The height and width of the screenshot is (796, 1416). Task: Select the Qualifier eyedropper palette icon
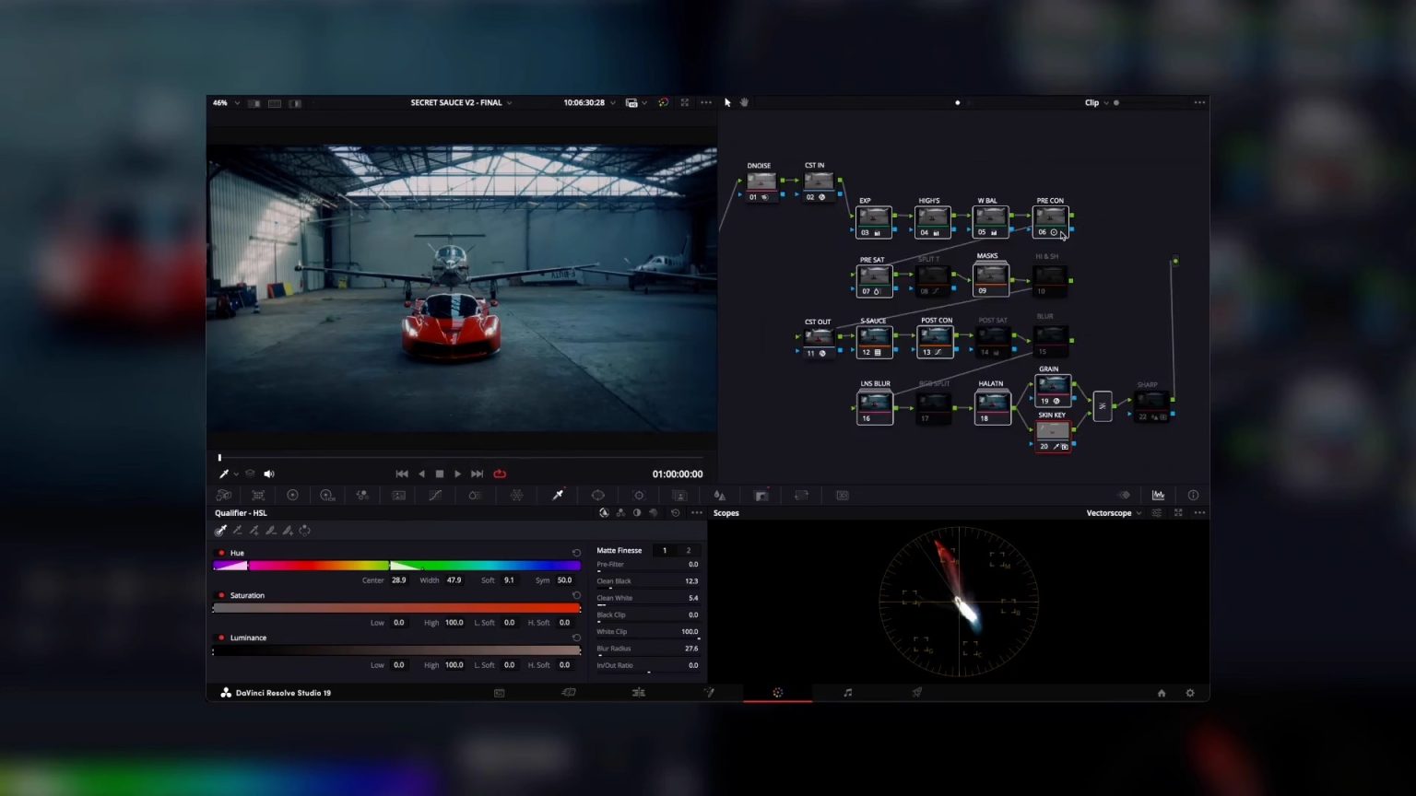(558, 496)
